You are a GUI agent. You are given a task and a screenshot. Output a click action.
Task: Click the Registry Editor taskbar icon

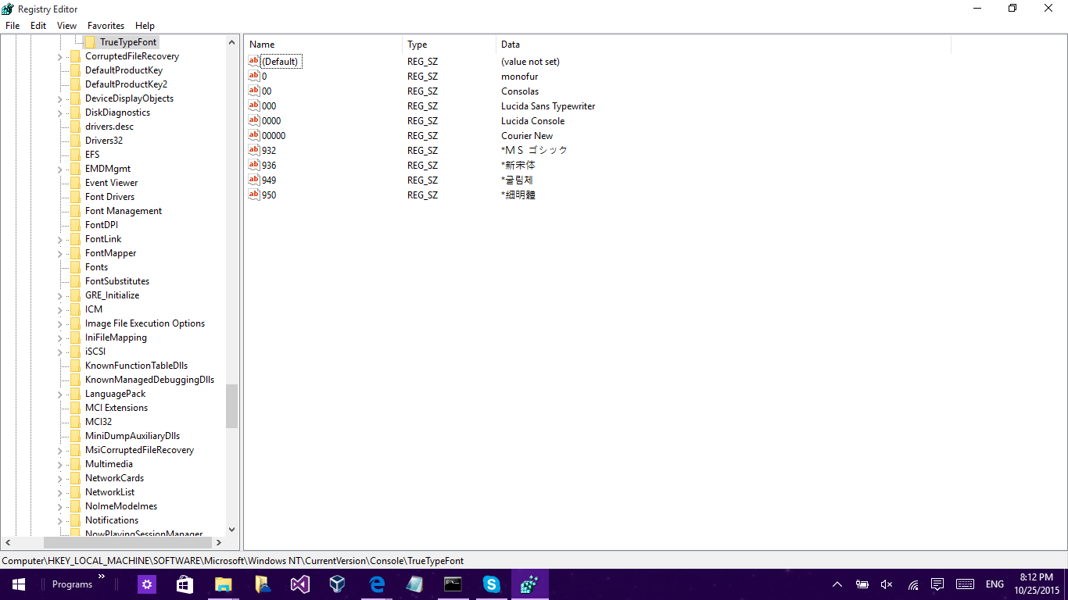click(x=529, y=584)
